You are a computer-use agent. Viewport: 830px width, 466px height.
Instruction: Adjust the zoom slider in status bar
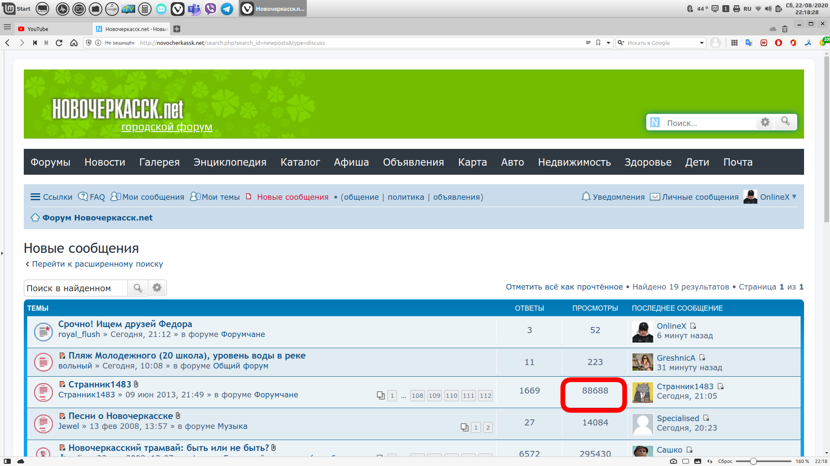[x=753, y=461]
